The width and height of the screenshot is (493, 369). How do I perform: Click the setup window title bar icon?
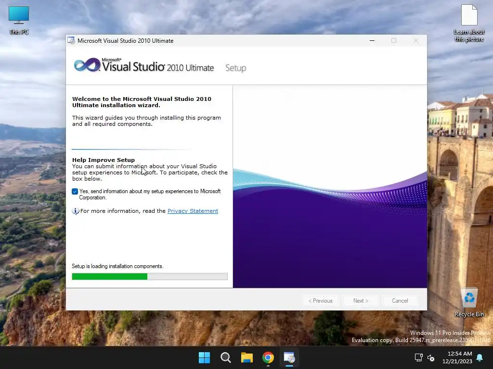(71, 40)
